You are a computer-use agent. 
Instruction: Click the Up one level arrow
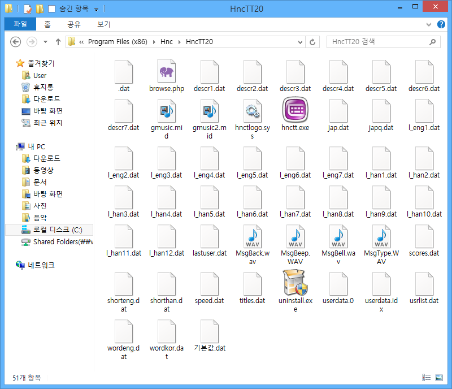click(x=58, y=42)
